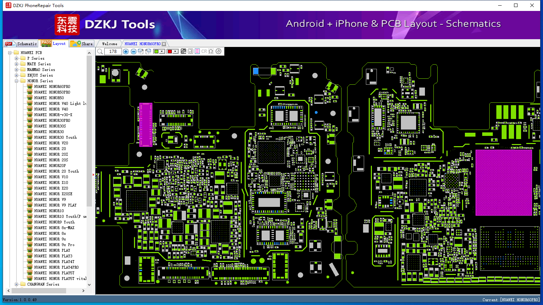Click the HUAWEI PCB folder icon
The image size is (543, 305).
(16, 53)
